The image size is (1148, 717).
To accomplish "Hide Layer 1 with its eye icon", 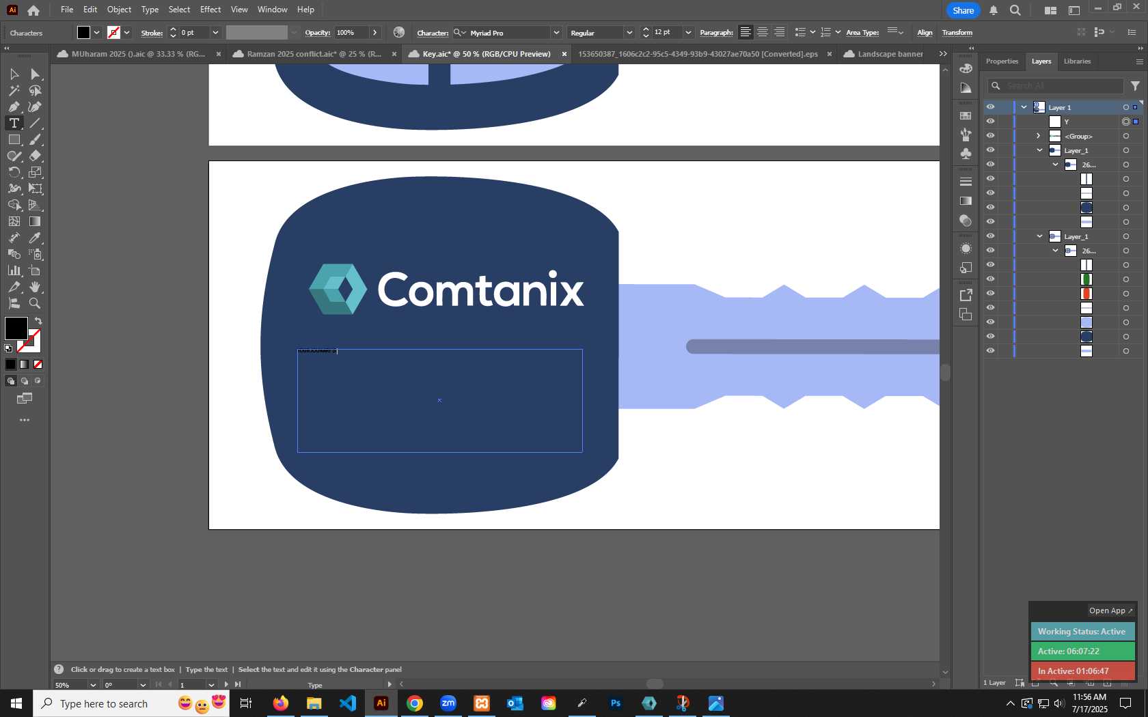I will point(990,107).
